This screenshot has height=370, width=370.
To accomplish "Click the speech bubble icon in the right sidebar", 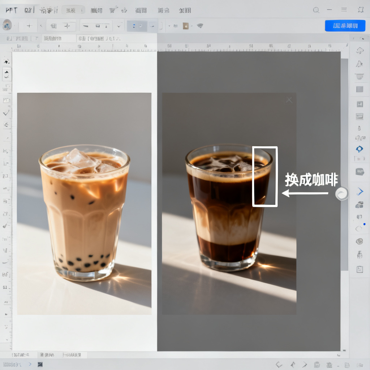I will (360, 172).
